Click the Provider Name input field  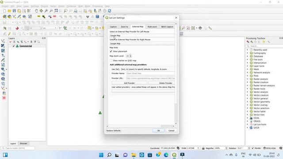click(150, 73)
